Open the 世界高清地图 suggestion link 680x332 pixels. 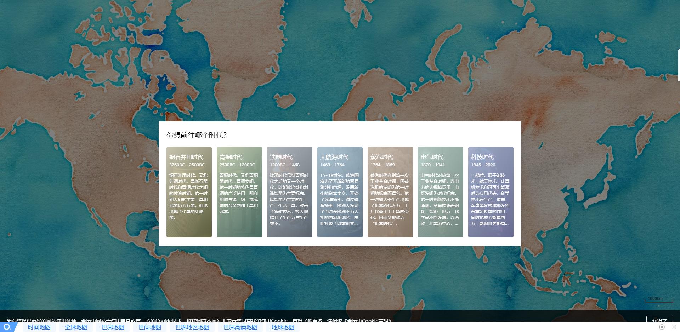point(240,327)
